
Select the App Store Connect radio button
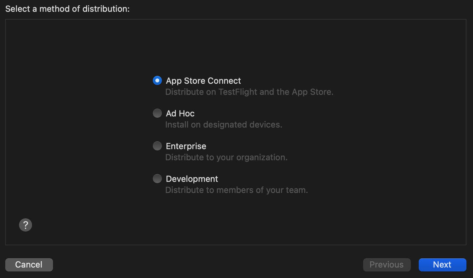pos(157,80)
